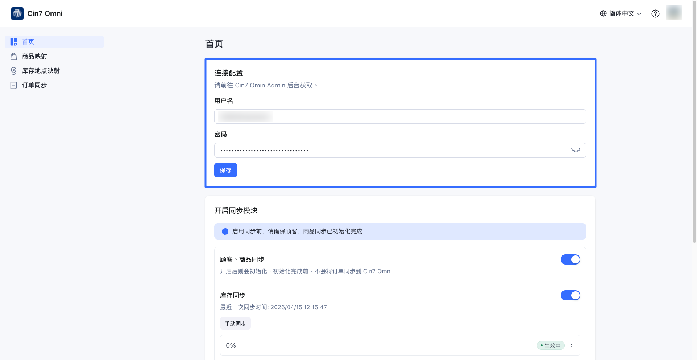Click the 0% progress value
697x360 pixels.
point(231,345)
